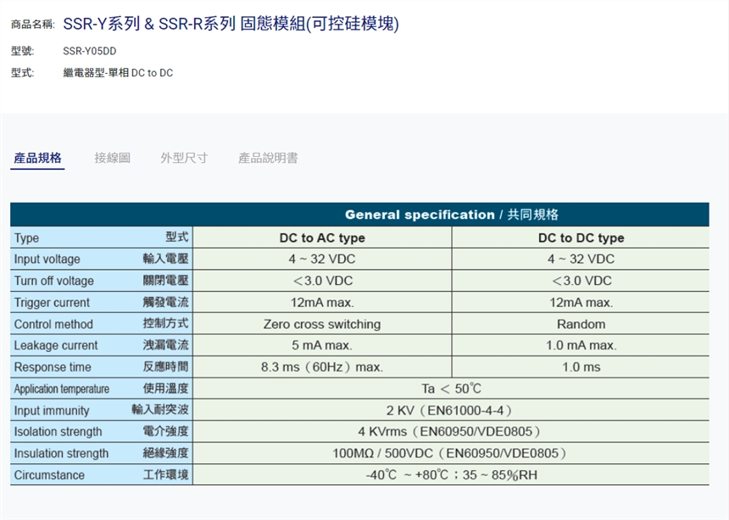Click the 型式 label in Type row
Viewport: 729px width, 520px height.
pos(177,237)
